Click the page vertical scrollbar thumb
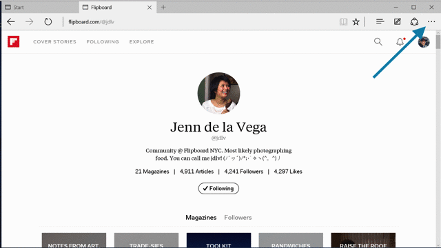The width and height of the screenshot is (441, 248). pos(438,41)
